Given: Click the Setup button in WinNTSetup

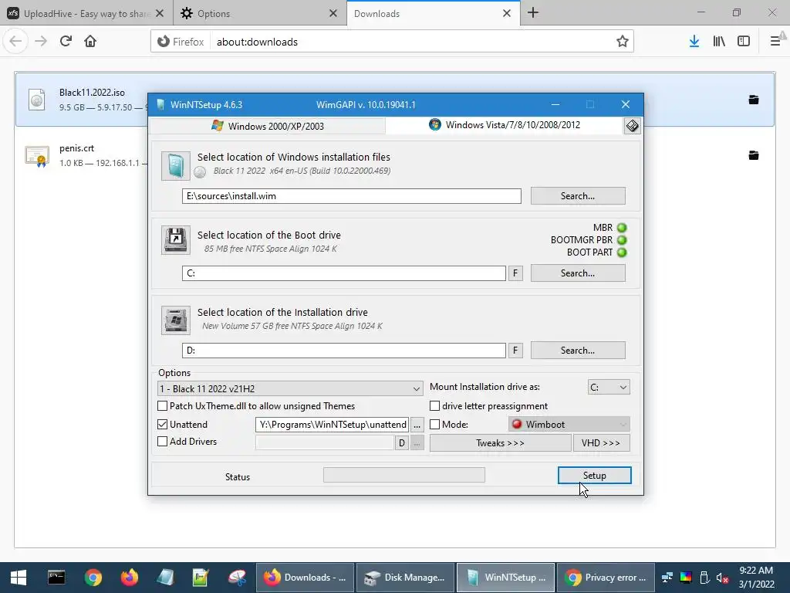Looking at the screenshot, I should coord(594,475).
